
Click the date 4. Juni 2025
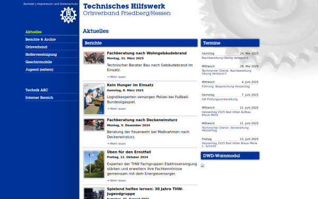pos(250,82)
